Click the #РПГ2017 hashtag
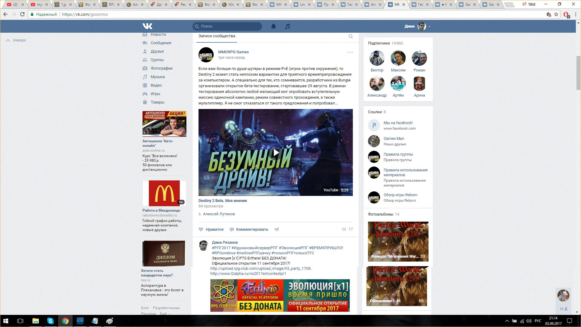Image resolution: width=581 pixels, height=327 pixels. (x=221, y=248)
